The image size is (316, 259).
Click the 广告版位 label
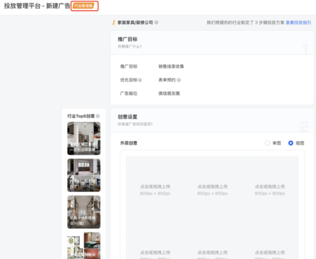[129, 93]
